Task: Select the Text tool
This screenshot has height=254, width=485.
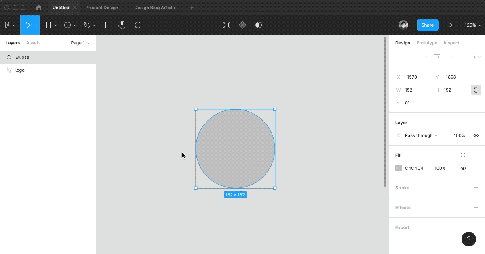Action: (x=106, y=25)
